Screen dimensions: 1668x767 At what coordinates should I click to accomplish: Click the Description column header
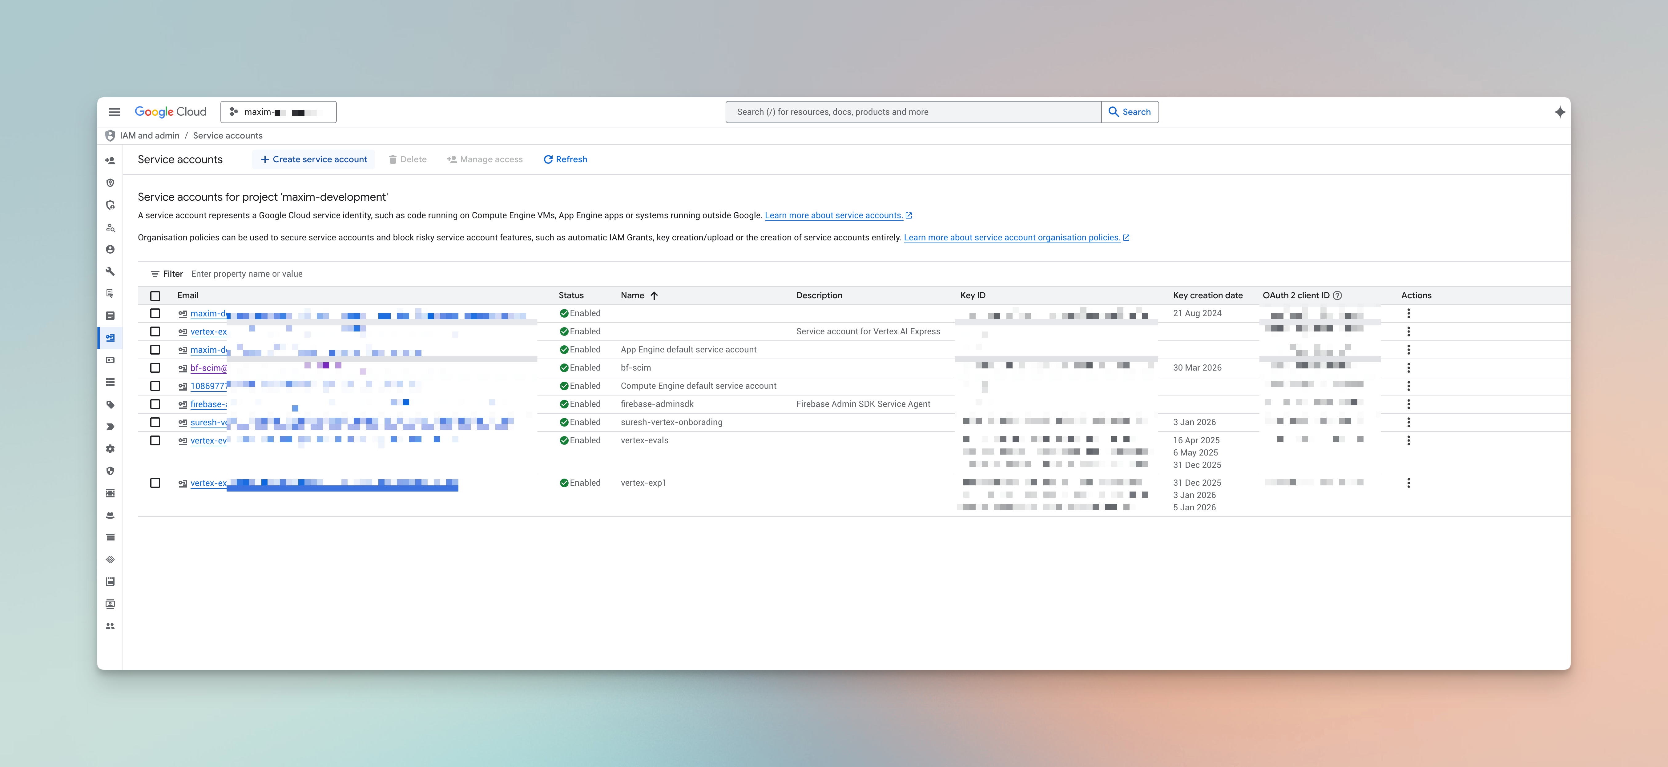click(x=819, y=295)
